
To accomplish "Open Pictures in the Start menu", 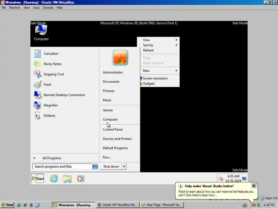I will tap(109, 91).
